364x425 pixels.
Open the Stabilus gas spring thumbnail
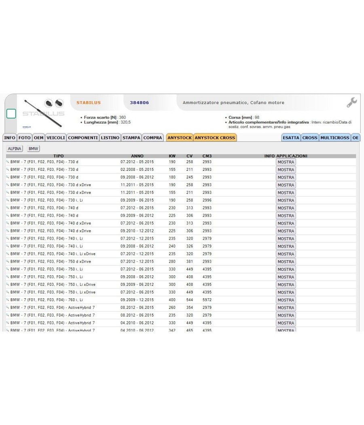tap(43, 113)
